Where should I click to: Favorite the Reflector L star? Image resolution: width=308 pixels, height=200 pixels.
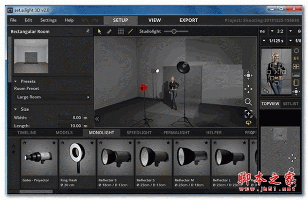point(244,143)
